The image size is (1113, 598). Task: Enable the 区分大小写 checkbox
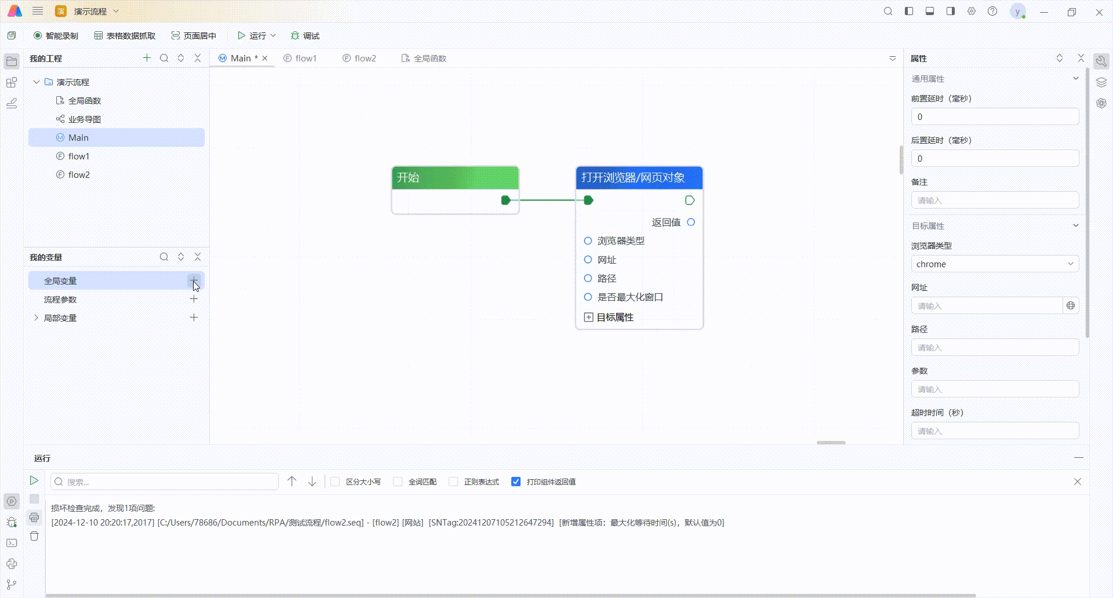click(x=335, y=482)
